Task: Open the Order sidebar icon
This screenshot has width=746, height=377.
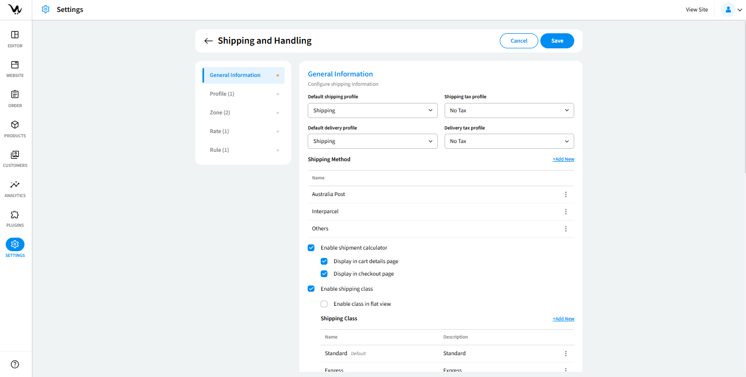Action: point(15,95)
